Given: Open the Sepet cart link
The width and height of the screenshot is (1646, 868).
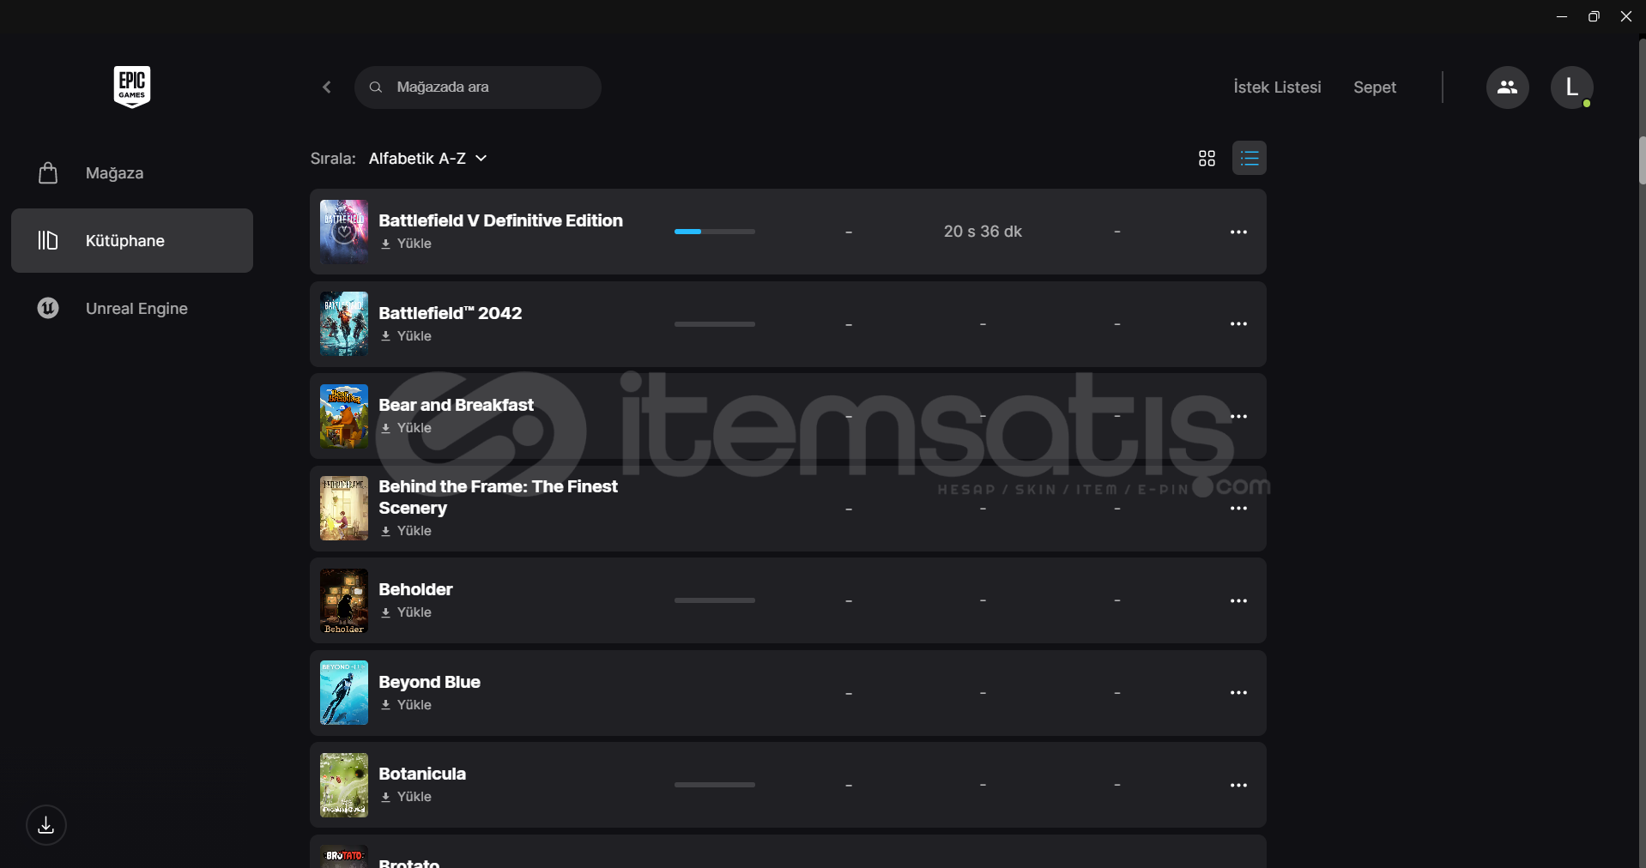Looking at the screenshot, I should click(x=1375, y=87).
